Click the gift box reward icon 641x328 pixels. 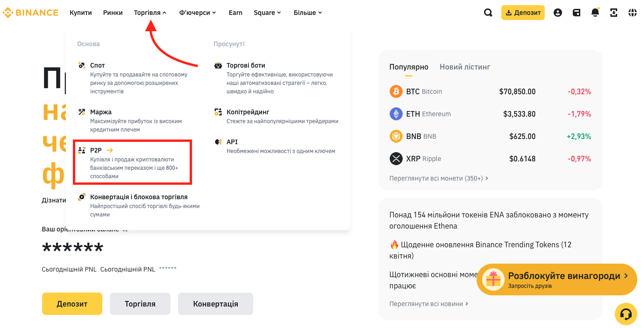coord(493,279)
